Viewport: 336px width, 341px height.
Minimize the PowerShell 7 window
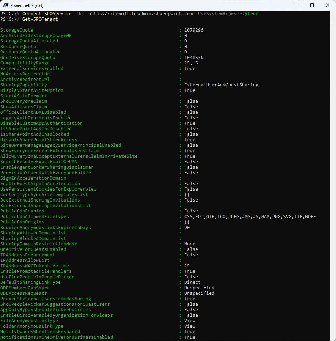pos(297,5)
